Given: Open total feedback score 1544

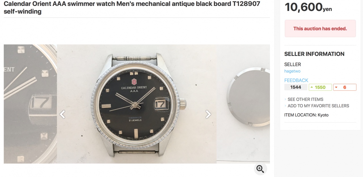Looking at the screenshot, I should click(x=296, y=87).
